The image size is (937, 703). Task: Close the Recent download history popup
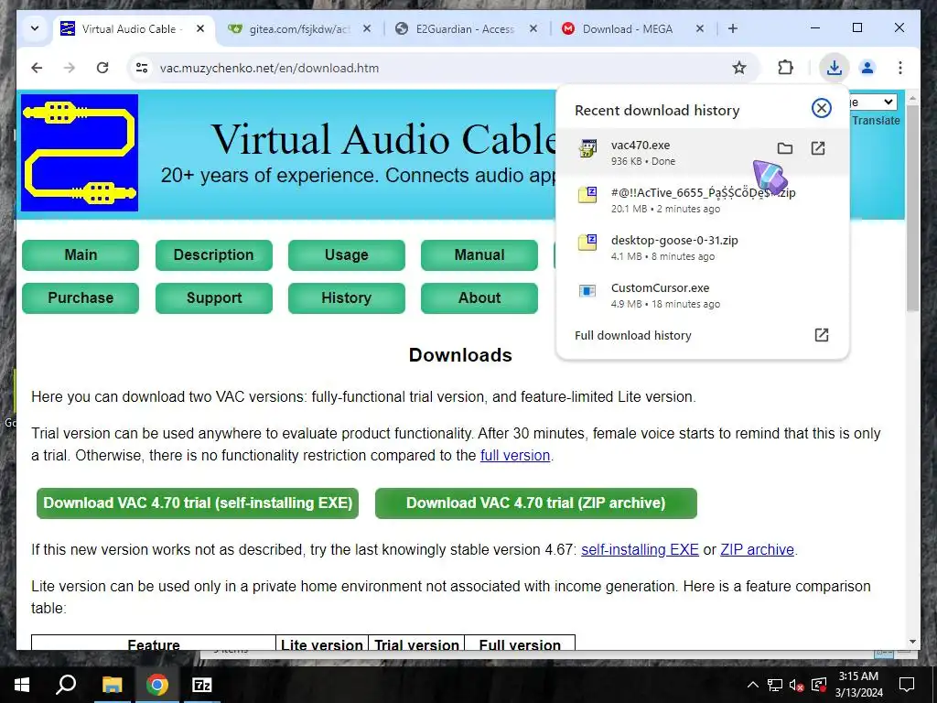tap(822, 108)
